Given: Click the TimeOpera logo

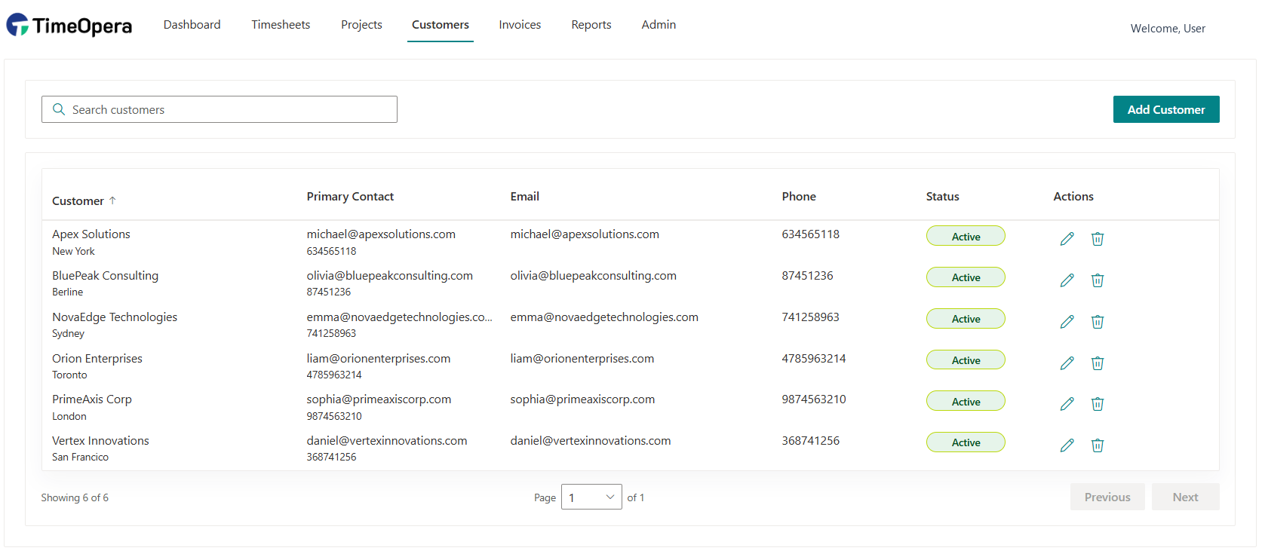Looking at the screenshot, I should [69, 26].
